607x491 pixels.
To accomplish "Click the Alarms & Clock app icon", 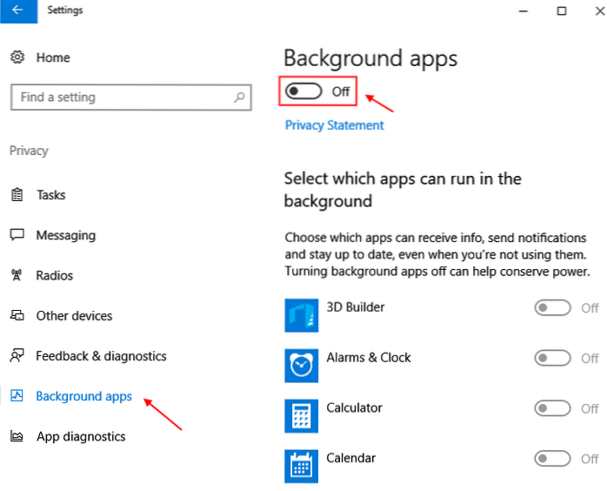I will click(x=302, y=366).
